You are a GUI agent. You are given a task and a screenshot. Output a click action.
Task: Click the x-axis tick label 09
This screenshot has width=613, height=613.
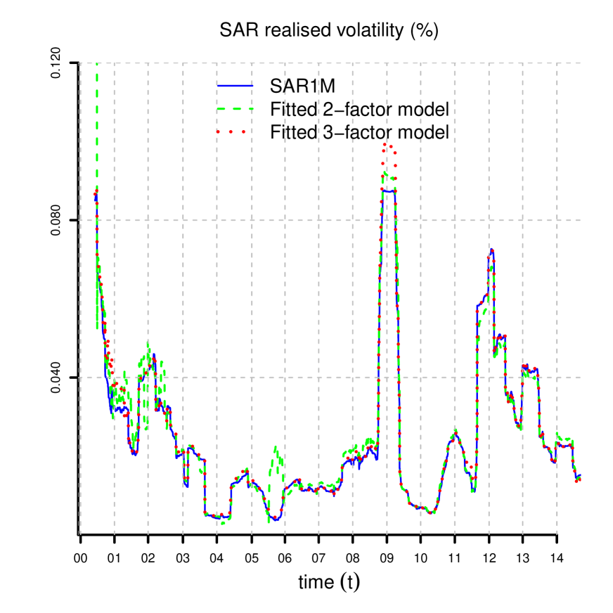click(387, 558)
